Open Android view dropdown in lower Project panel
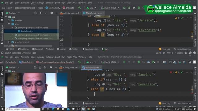Viewport: 198px width, 111px height. pyautogui.click(x=13, y=67)
